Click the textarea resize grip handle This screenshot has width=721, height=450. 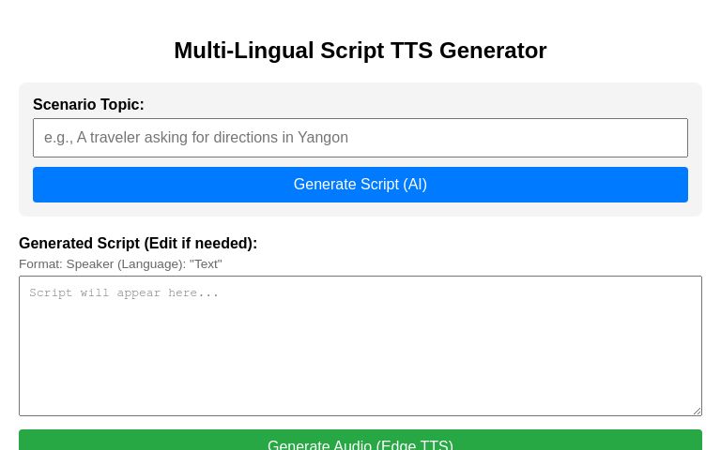coord(698,411)
